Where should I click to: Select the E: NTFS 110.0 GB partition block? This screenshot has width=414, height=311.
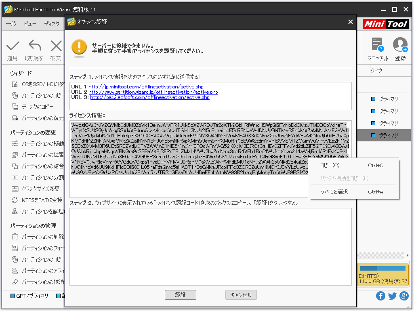click(383, 275)
